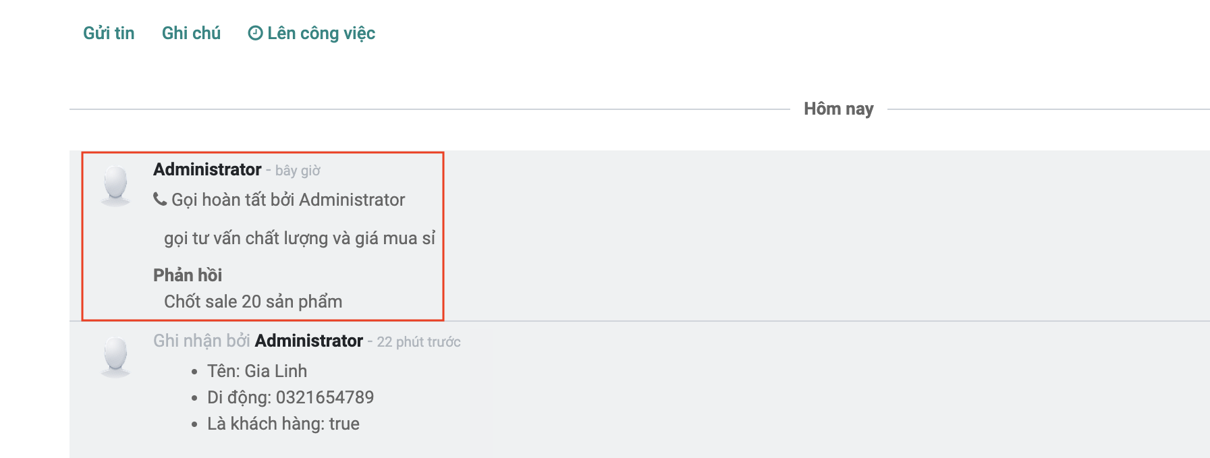Click the 'Là khách hàng: true' entry
1210x458 pixels.
tap(283, 424)
